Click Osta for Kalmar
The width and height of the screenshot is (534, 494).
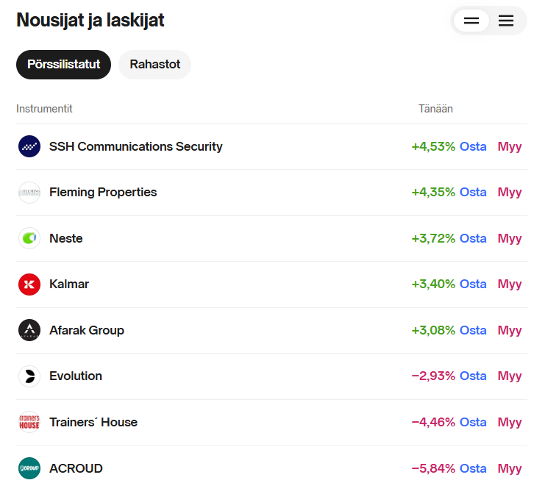pos(473,284)
